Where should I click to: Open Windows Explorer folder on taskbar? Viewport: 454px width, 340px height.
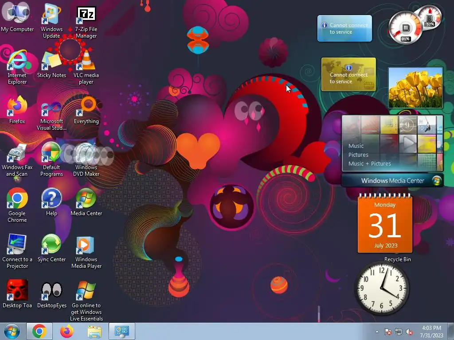coord(94,331)
